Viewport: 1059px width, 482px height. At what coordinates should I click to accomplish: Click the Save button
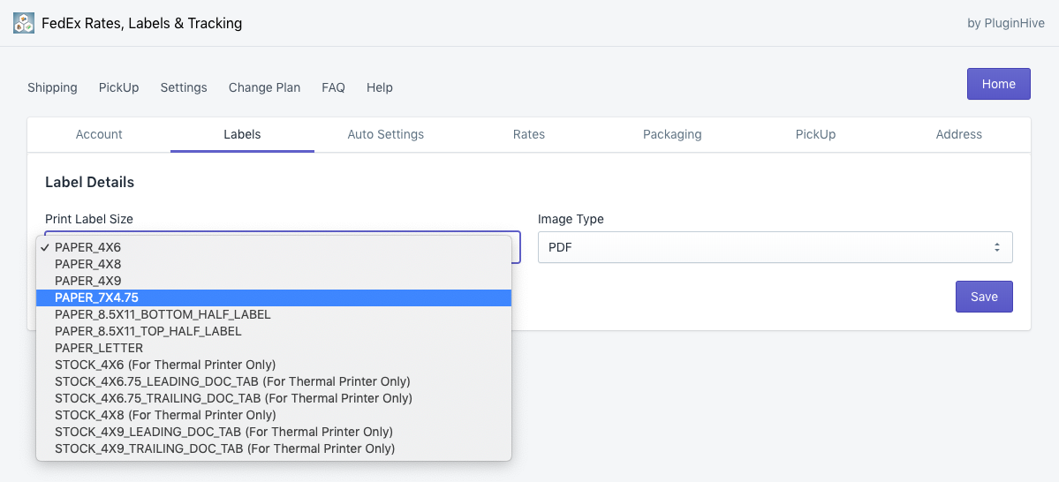point(984,297)
